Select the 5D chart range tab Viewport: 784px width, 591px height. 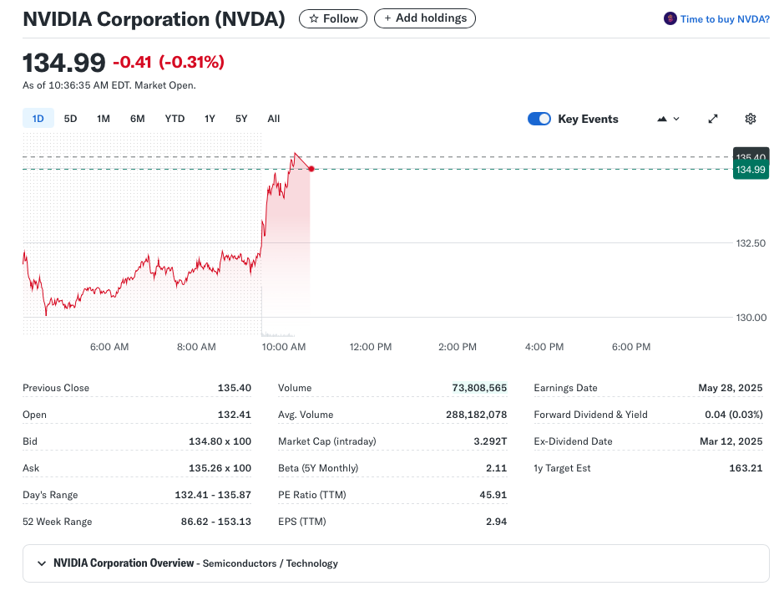coord(70,119)
